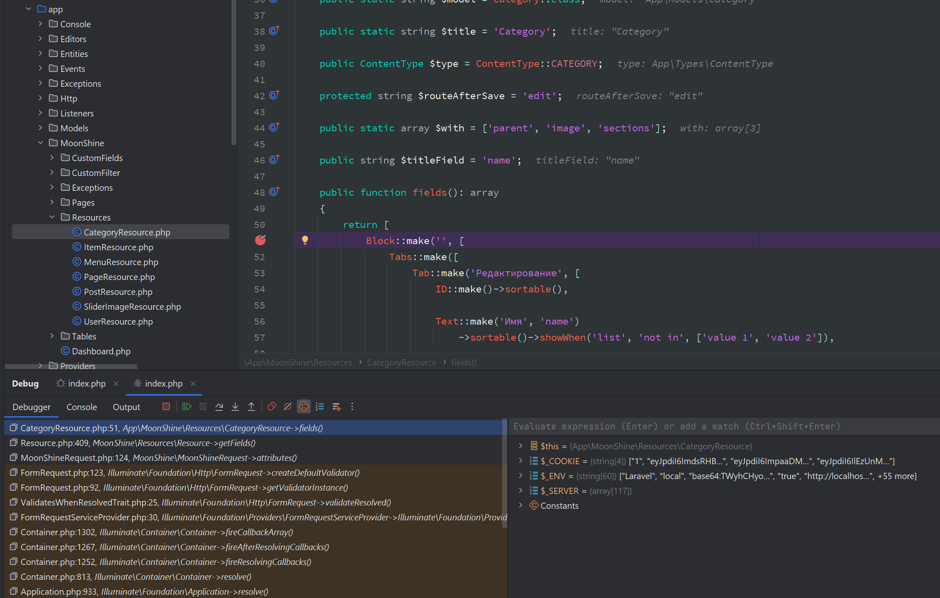
Task: Select the Application.php:933 stack frame
Action: pyautogui.click(x=253, y=591)
